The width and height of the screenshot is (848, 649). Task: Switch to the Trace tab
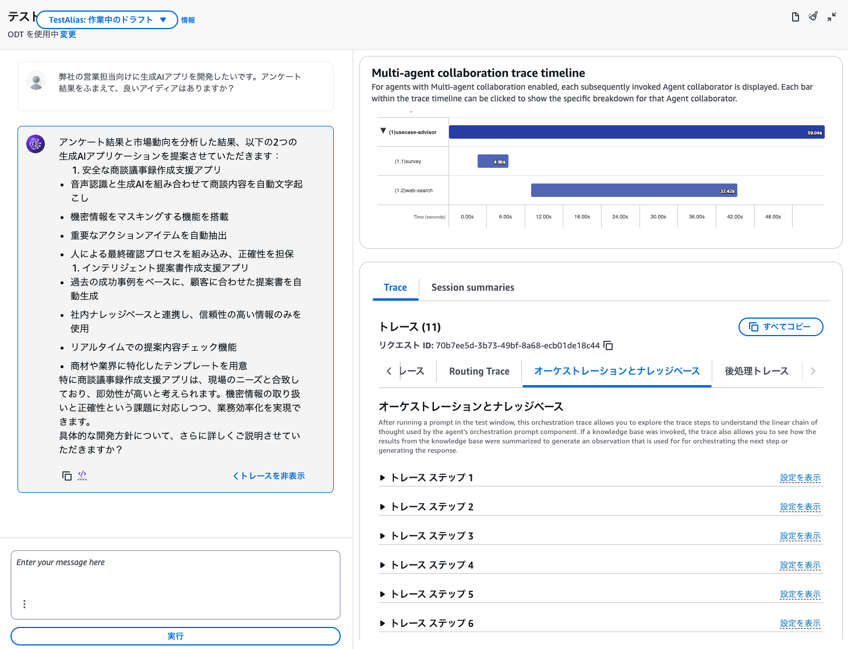[x=395, y=287]
